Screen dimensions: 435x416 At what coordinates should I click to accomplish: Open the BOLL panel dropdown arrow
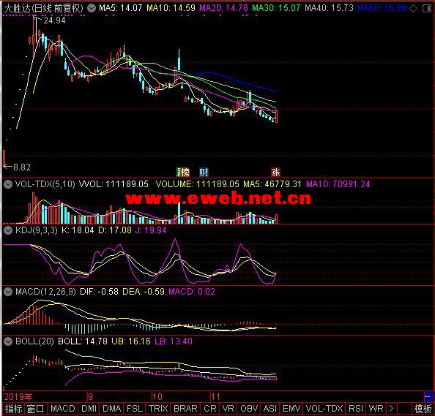[8, 341]
